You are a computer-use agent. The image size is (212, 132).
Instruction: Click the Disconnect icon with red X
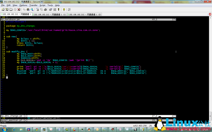[19, 10]
